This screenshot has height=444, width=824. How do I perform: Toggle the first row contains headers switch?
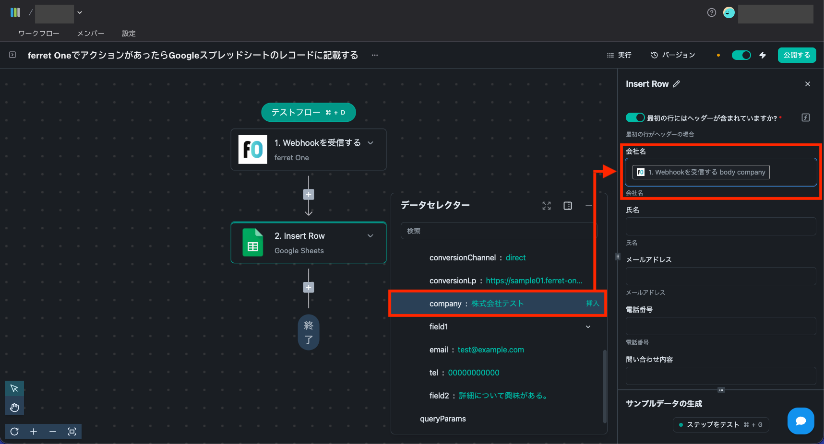[x=635, y=117]
